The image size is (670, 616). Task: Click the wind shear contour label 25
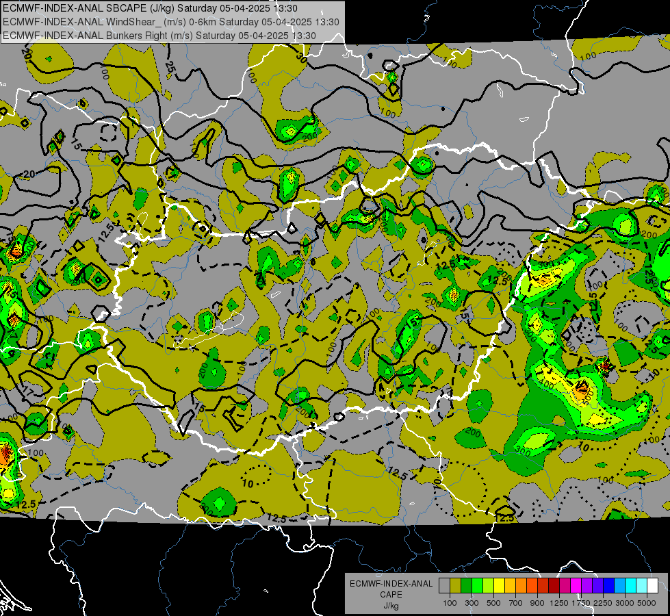(x=170, y=67)
